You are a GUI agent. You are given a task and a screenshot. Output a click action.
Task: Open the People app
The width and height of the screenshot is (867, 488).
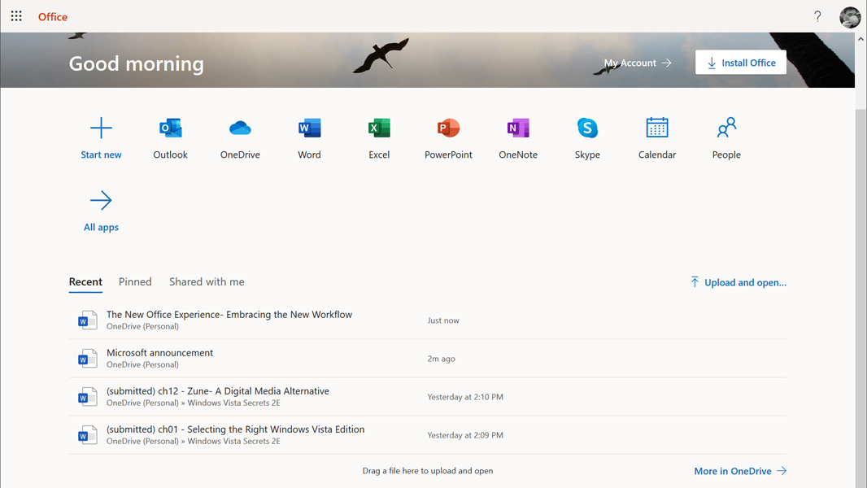[726, 129]
